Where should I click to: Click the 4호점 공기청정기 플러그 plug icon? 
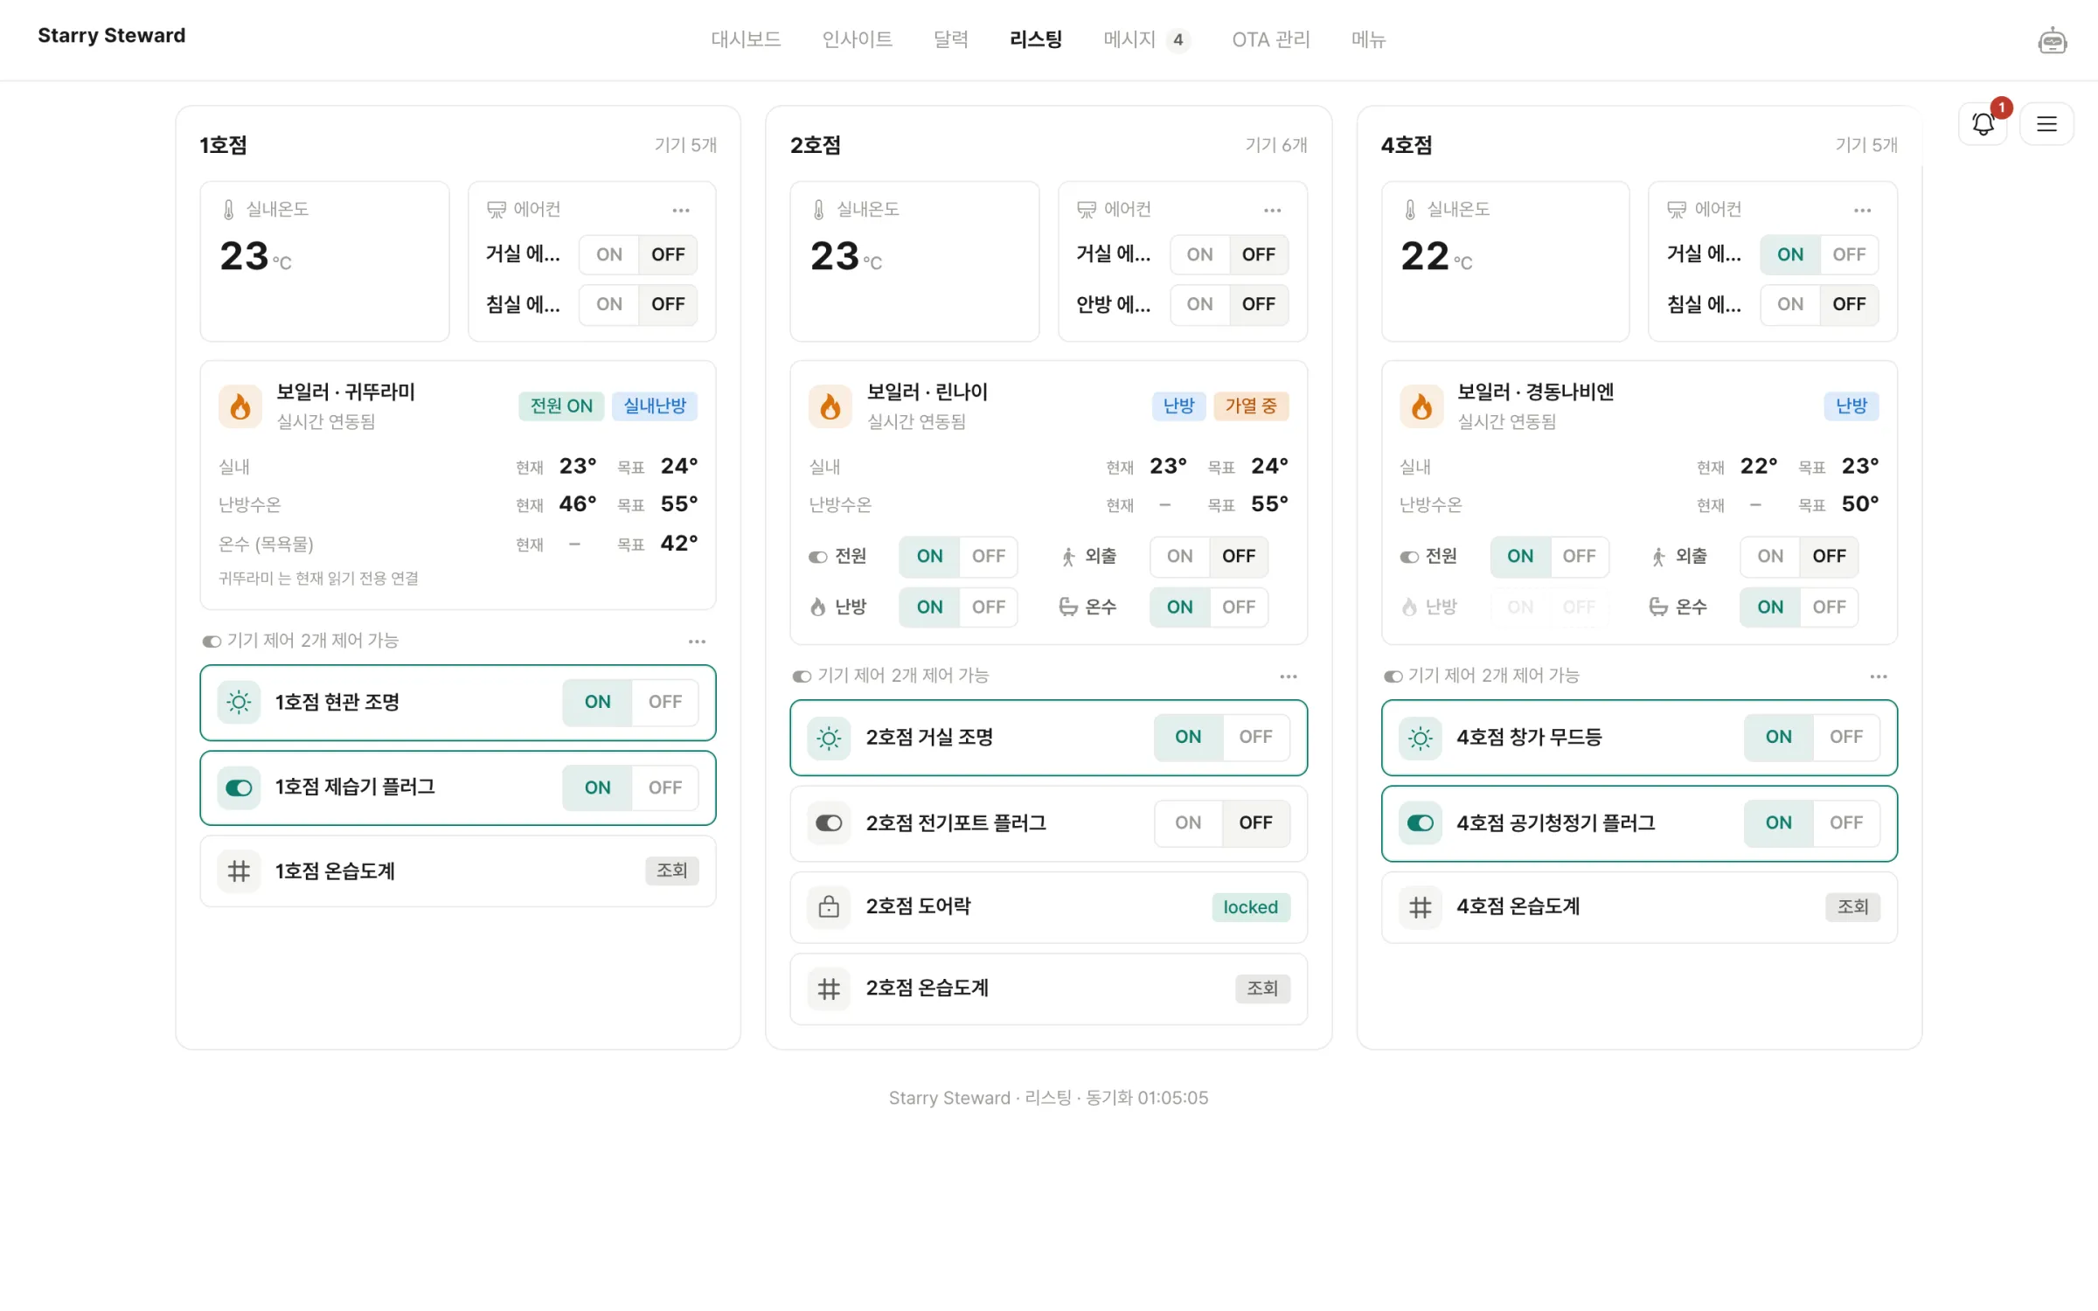[1421, 823]
